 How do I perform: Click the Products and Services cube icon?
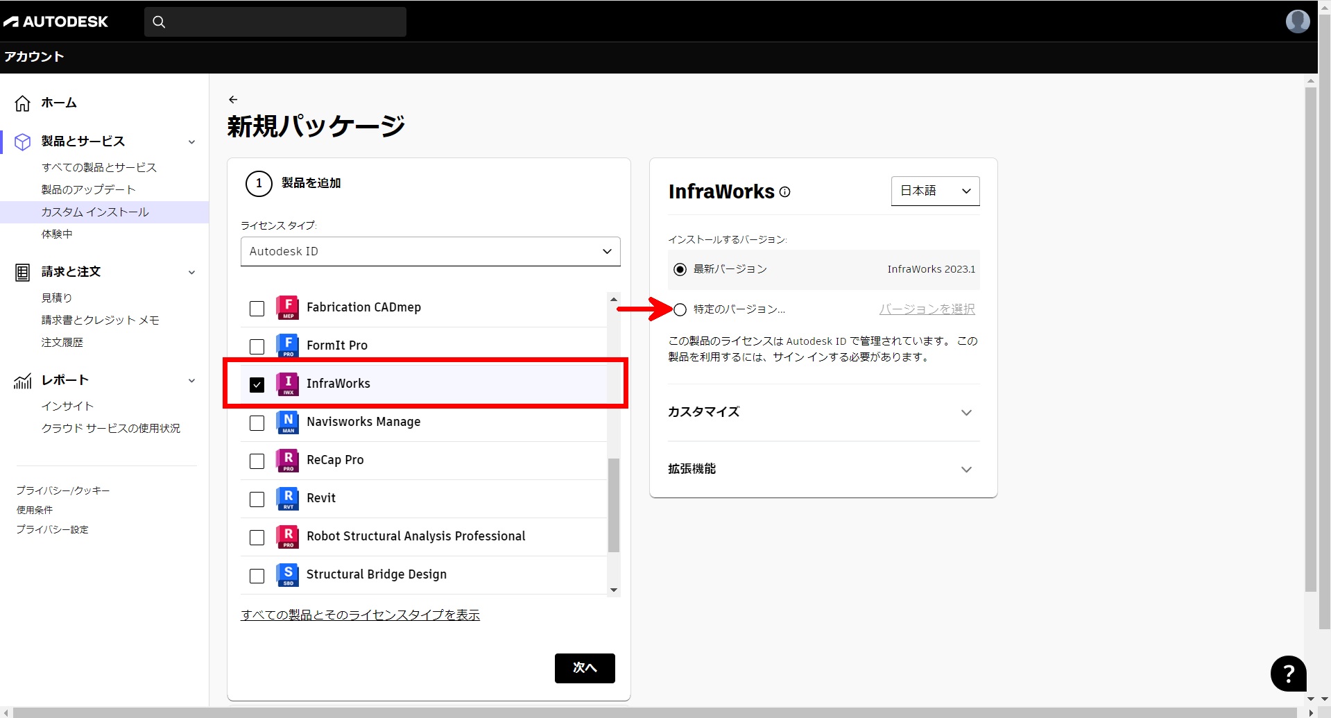(23, 142)
